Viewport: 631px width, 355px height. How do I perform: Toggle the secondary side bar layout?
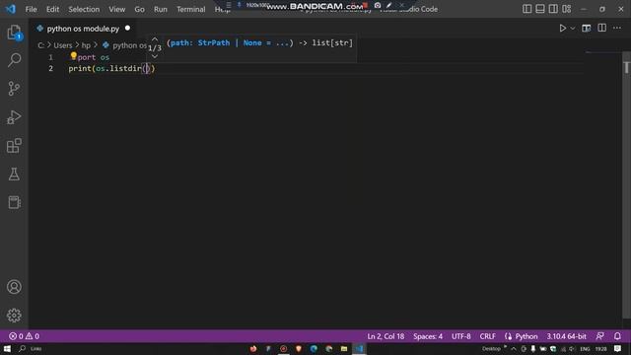(x=553, y=9)
